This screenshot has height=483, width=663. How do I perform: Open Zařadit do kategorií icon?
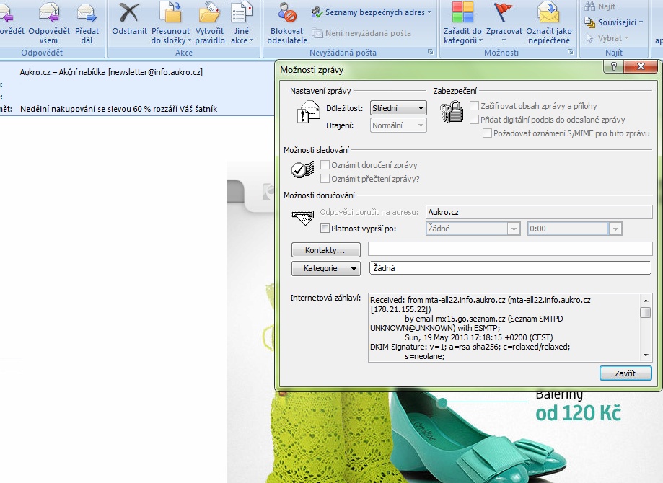pos(462,14)
